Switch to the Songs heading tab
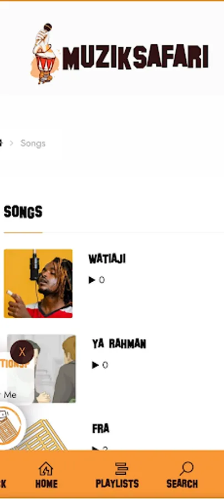Screen dimensions: 224x499 pyautogui.click(x=23, y=212)
